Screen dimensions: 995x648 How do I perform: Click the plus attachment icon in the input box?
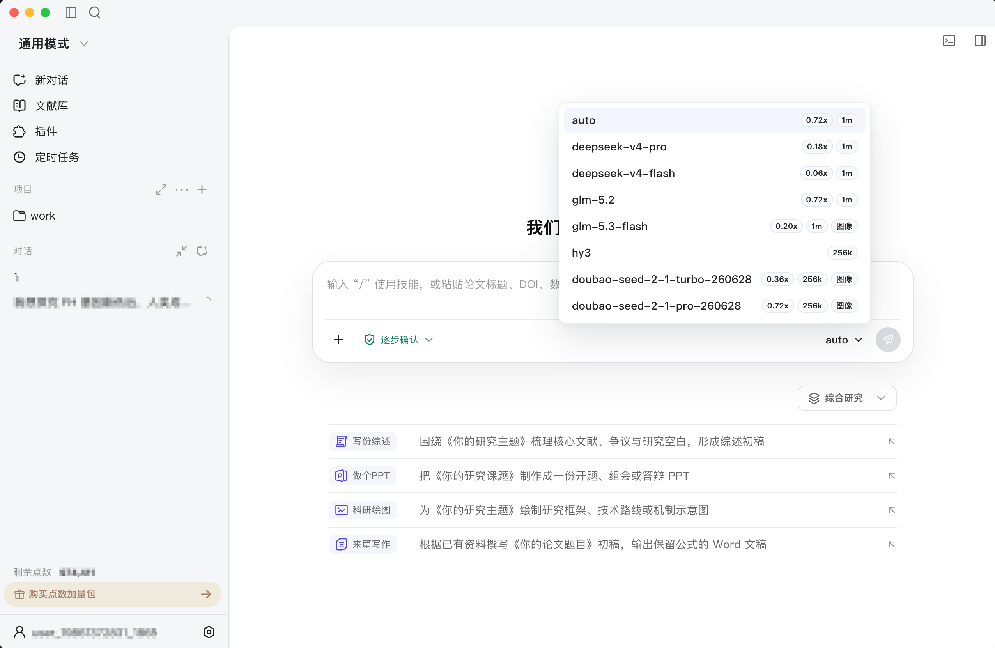coord(338,340)
